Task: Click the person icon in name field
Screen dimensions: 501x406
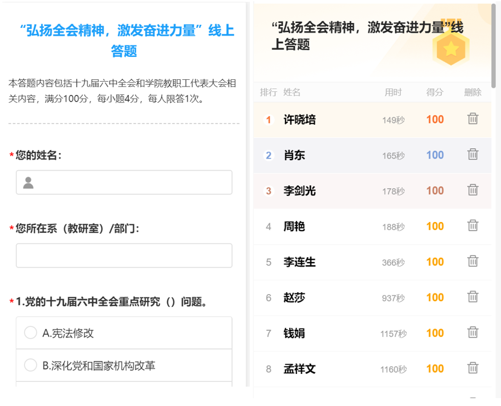Action: point(28,183)
